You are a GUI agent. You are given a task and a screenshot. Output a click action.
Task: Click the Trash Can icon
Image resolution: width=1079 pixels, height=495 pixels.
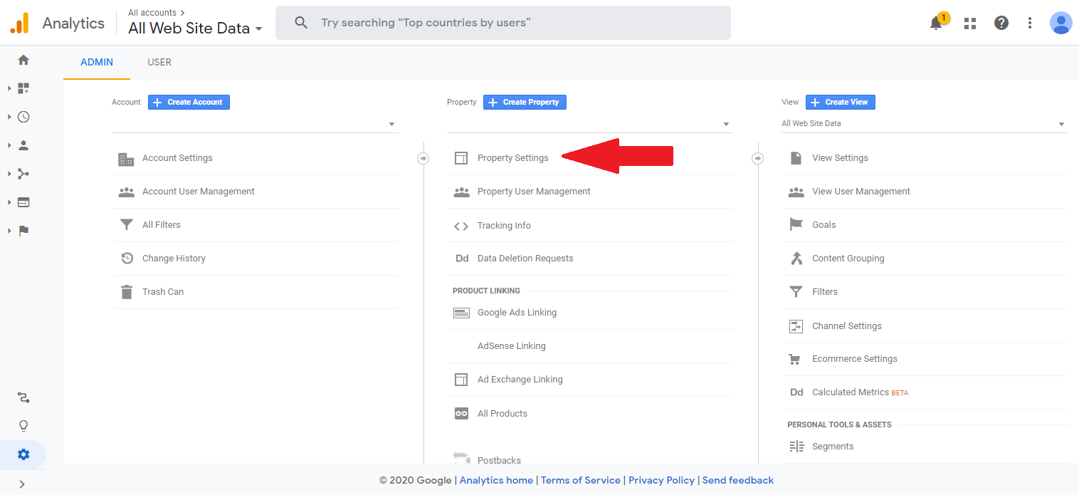(x=127, y=292)
